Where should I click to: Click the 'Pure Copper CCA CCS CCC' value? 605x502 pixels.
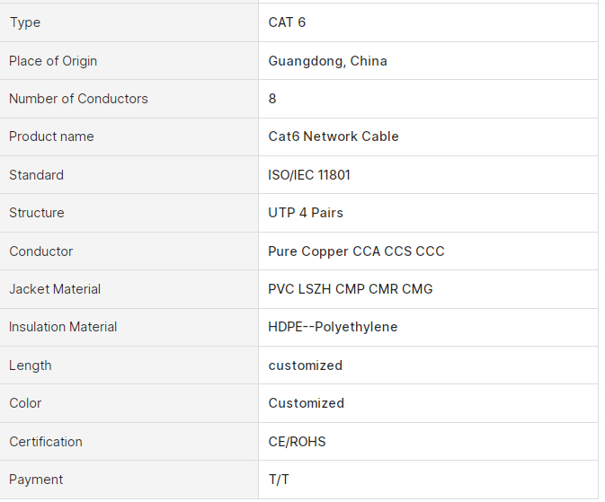click(356, 251)
